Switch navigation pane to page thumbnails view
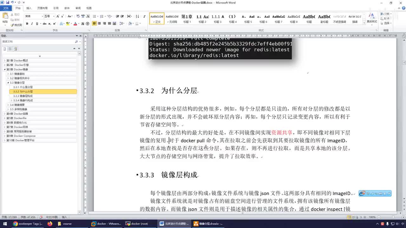Screen dimensions: 406x228 coord(10,49)
